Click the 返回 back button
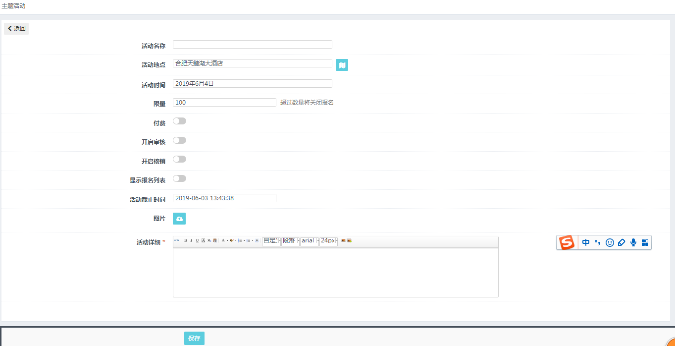Image resolution: width=675 pixels, height=346 pixels. click(x=16, y=28)
